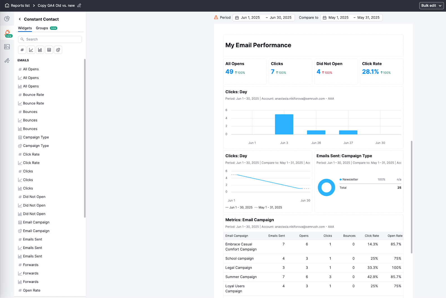The image size is (446, 298).
Task: Select the image panel icon in sidebar
Action: (7, 47)
